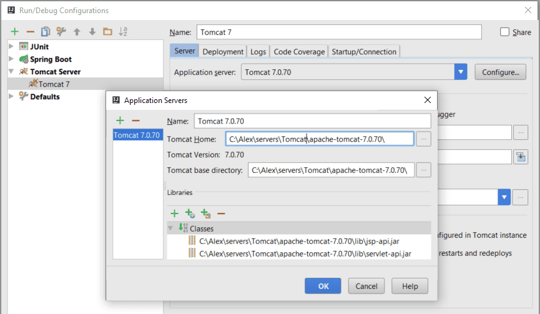Image resolution: width=540 pixels, height=314 pixels.
Task: Open the Code Coverage tab
Action: click(x=299, y=52)
